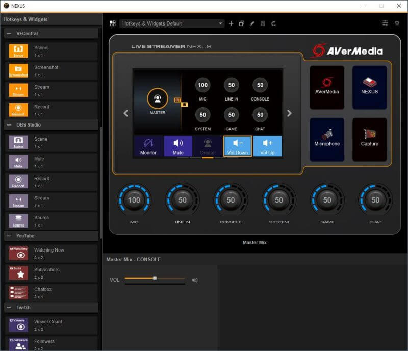Click the YouTube Watching Now widget icon

[x=18, y=253]
